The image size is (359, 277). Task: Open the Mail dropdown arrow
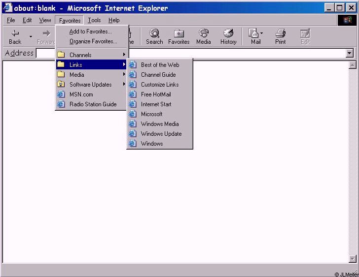coord(261,33)
